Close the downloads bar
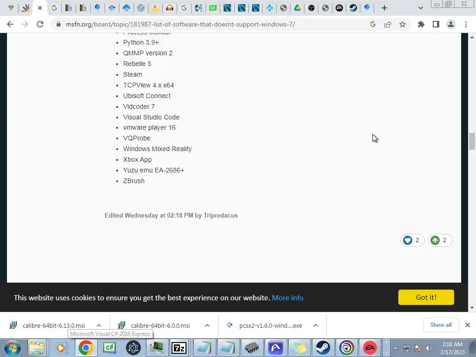 (x=468, y=325)
